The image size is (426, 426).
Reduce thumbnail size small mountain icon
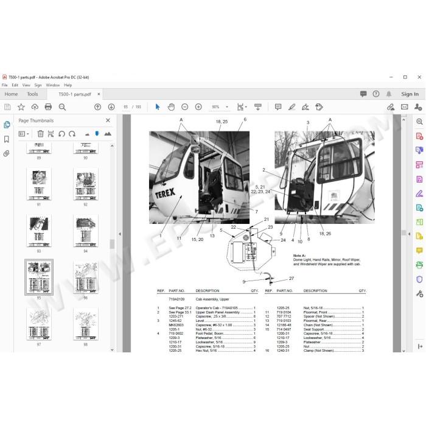(x=87, y=134)
